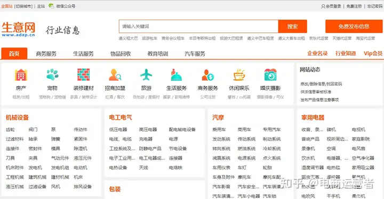Open the 企业名录 link
The width and height of the screenshot is (384, 199).
pyautogui.click(x=317, y=53)
